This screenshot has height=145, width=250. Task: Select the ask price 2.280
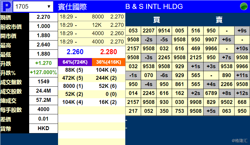[x=109, y=52]
